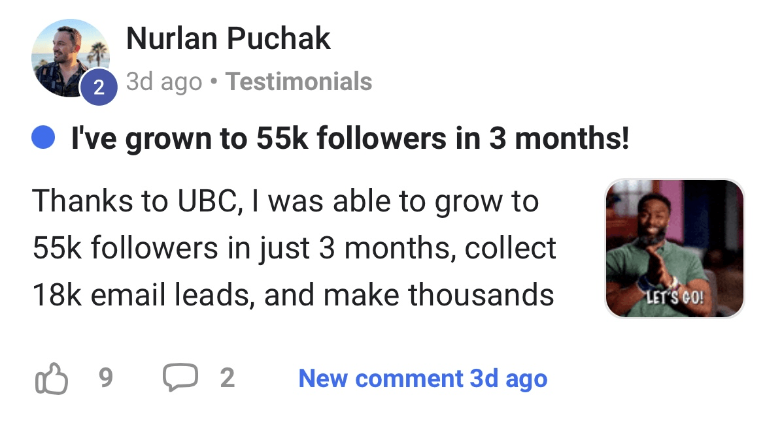
Task: Click body line mentioning 18k email leads
Action: (x=293, y=295)
